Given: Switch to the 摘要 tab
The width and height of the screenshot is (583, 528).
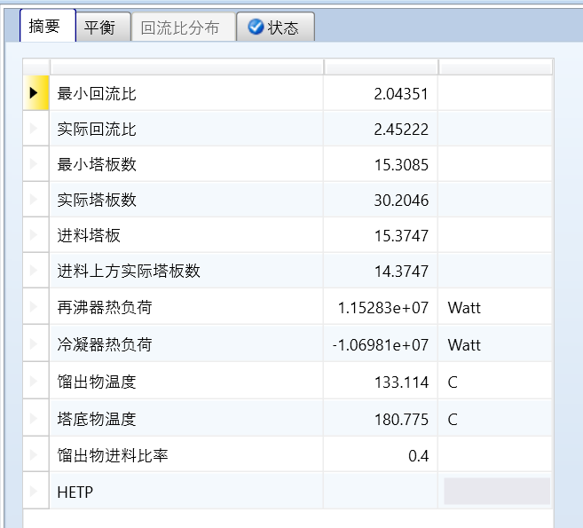Looking at the screenshot, I should pyautogui.click(x=44, y=27).
